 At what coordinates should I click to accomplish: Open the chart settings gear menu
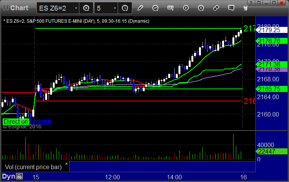click(86, 8)
